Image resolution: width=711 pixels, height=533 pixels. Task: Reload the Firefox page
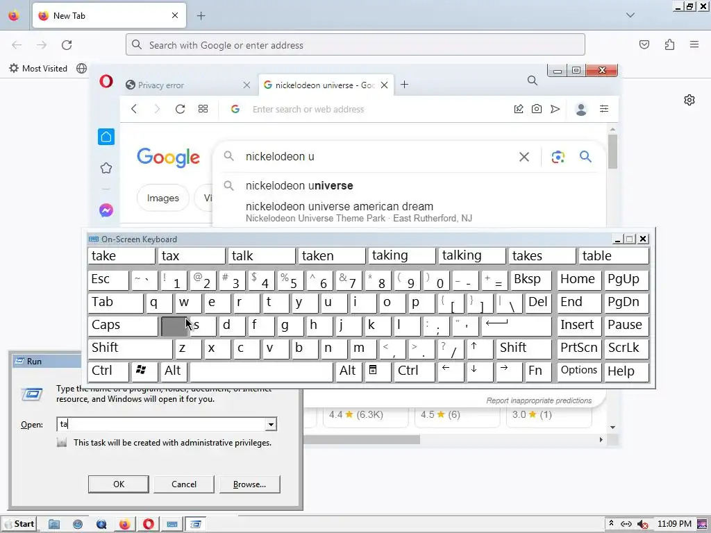[x=67, y=45]
